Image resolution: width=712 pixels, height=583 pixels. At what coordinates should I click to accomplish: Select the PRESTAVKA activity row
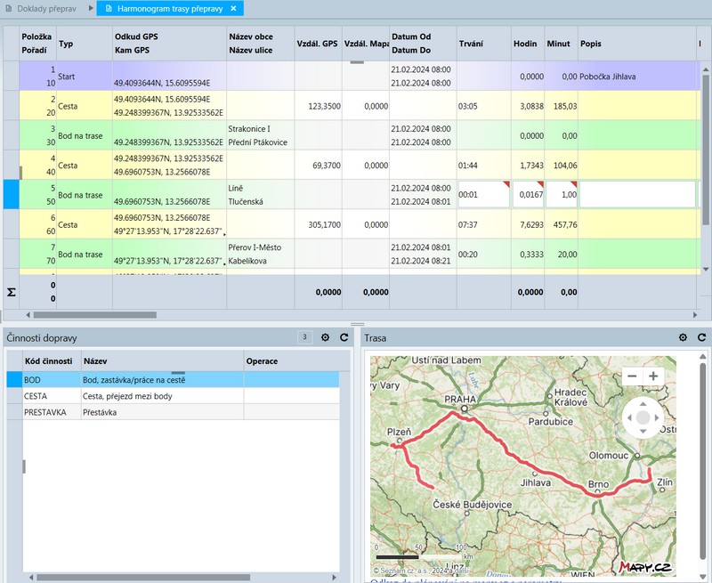point(133,412)
